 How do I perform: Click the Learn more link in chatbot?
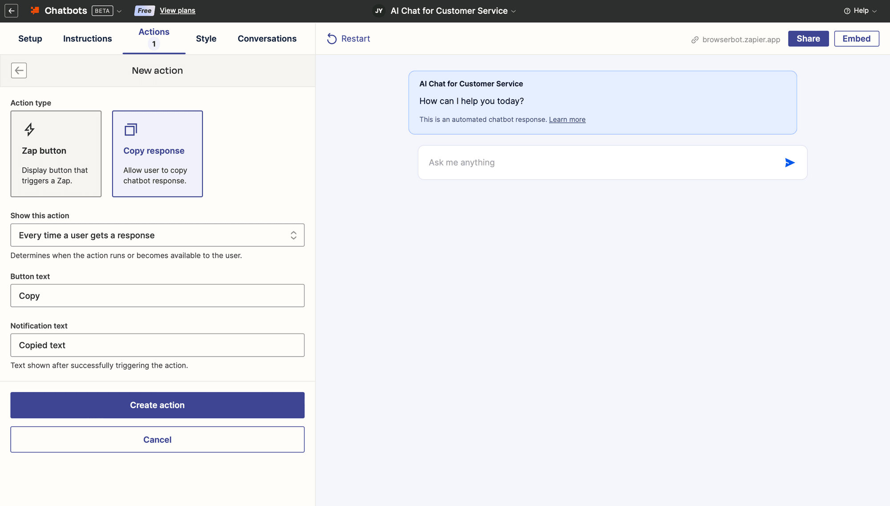(567, 120)
